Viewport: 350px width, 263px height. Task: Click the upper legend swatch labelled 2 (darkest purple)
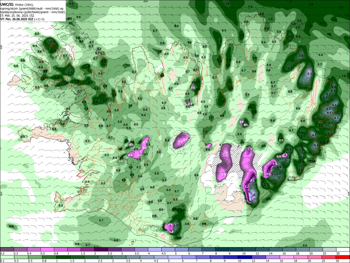pos(101,250)
